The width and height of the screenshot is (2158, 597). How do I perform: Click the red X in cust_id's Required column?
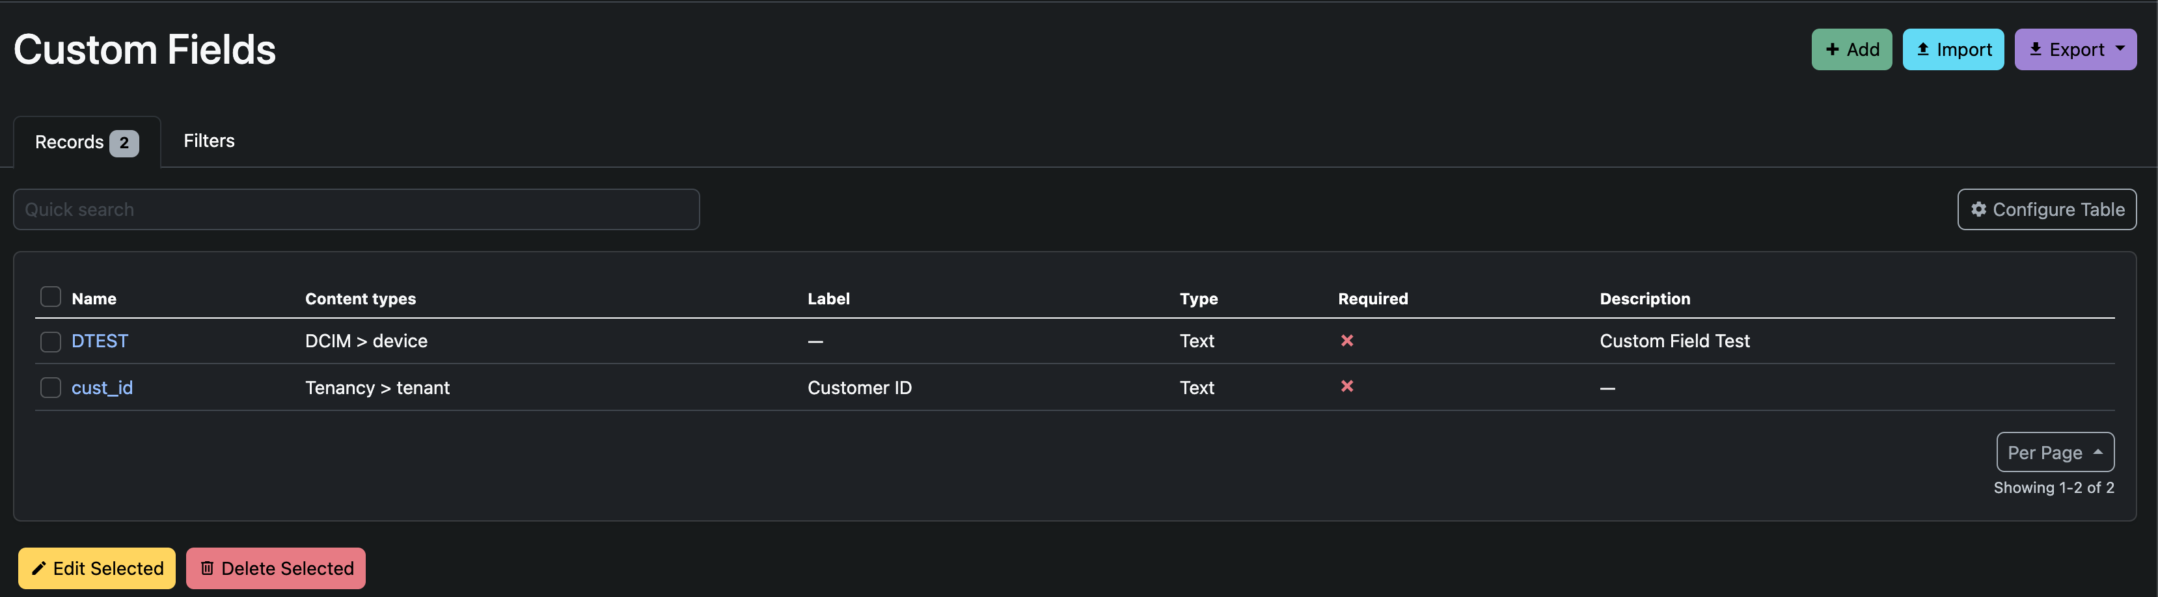pos(1347,387)
